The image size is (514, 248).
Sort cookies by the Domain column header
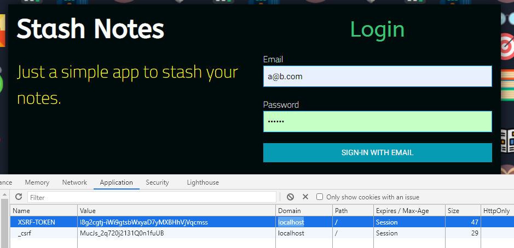pos(304,211)
